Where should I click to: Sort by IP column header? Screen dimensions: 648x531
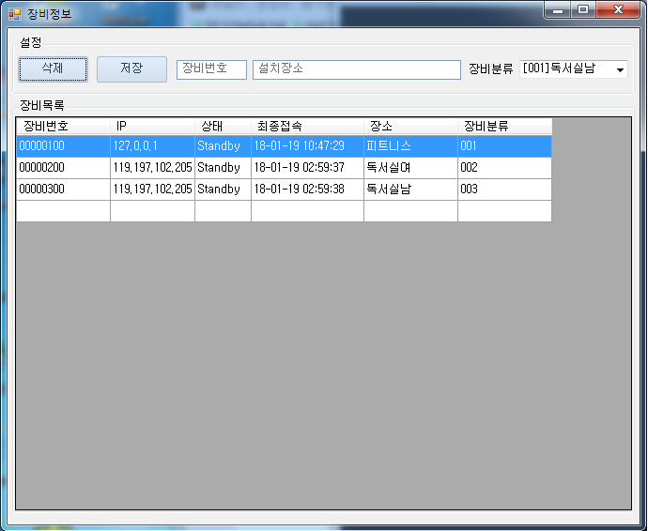click(152, 126)
